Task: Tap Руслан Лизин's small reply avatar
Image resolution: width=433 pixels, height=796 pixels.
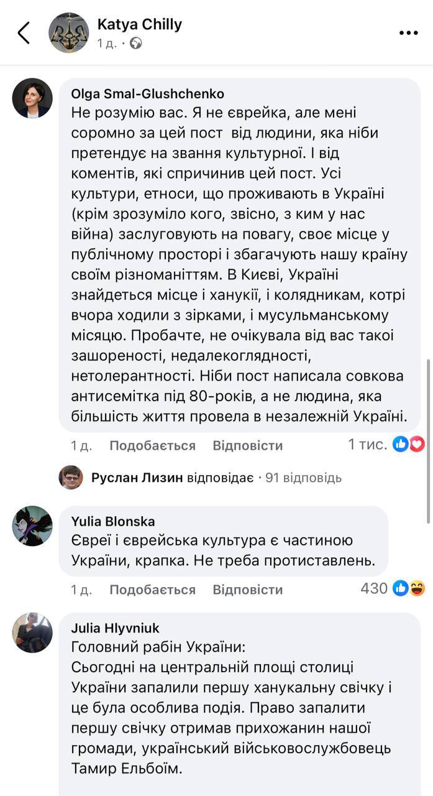Action: coord(71,478)
